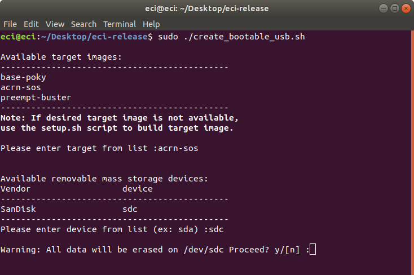
Task: Click the sdc device name under device column
Action: (x=130, y=209)
